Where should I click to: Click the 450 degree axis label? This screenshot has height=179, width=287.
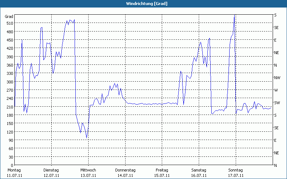(x=10, y=40)
